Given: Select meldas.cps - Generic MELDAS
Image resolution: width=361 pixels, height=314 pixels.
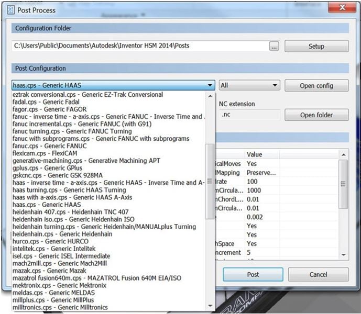Looking at the screenshot, I should [108, 293].
